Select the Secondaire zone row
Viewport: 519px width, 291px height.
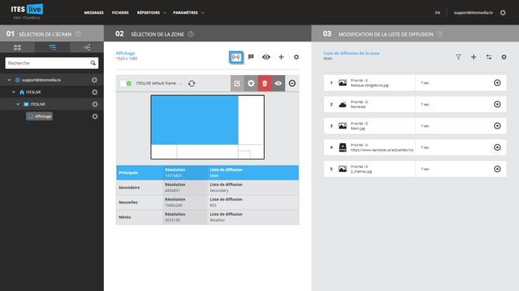click(x=208, y=187)
